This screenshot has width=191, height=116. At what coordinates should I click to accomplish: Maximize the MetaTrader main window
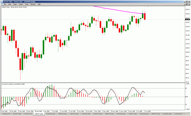point(187,2)
